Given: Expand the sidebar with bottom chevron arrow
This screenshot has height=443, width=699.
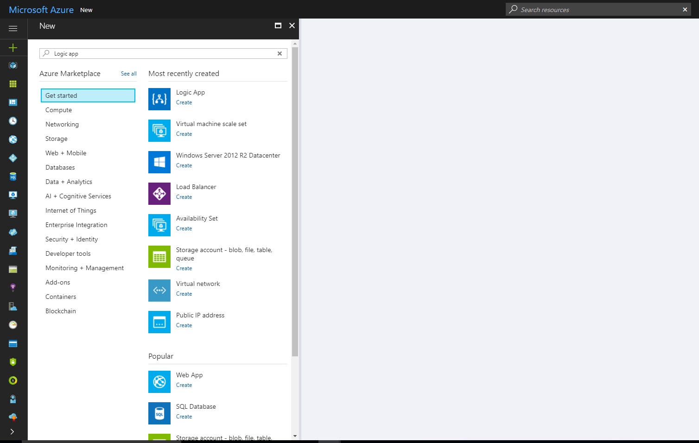Looking at the screenshot, I should point(13,431).
